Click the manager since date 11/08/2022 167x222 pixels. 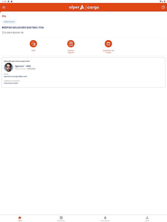(x=31, y=69)
